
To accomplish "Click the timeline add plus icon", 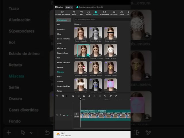I will pos(57,96).
